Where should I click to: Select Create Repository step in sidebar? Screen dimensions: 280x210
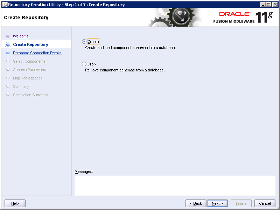[x=31, y=44]
